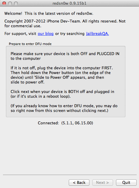Click the "Click next when your device" paragraph
Viewport: 139px width, 188px height.
(x=62, y=94)
